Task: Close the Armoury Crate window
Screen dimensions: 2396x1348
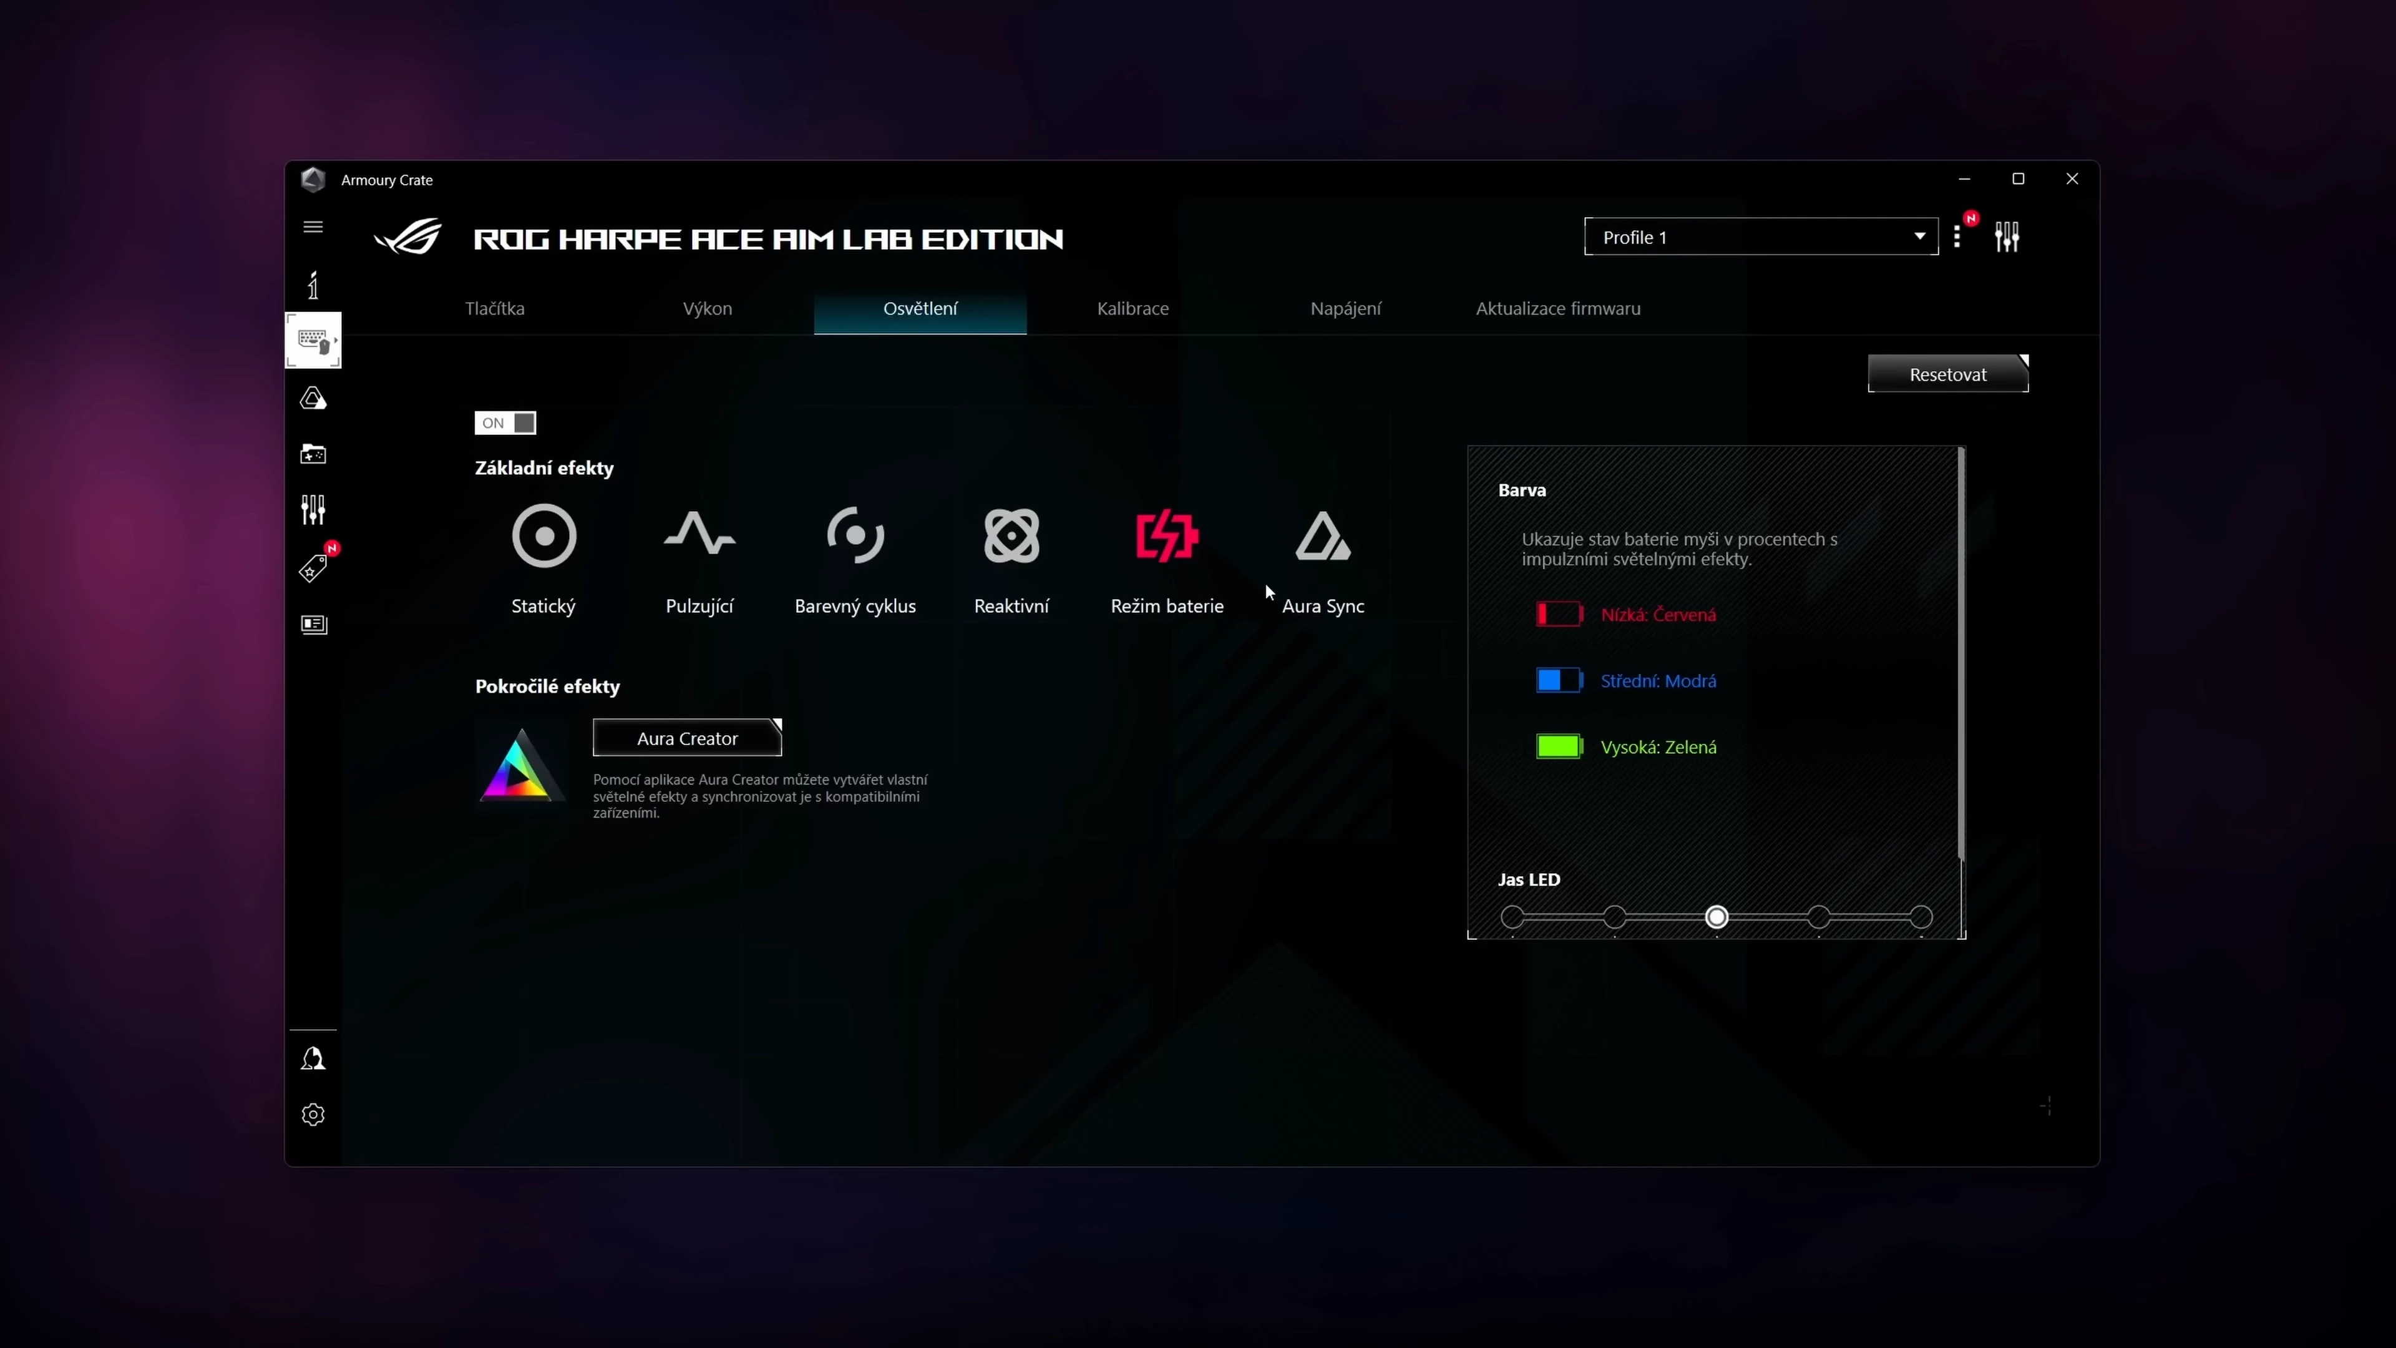Action: point(2072,178)
